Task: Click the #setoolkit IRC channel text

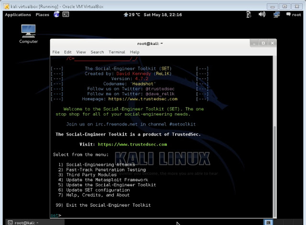Action: (183, 124)
